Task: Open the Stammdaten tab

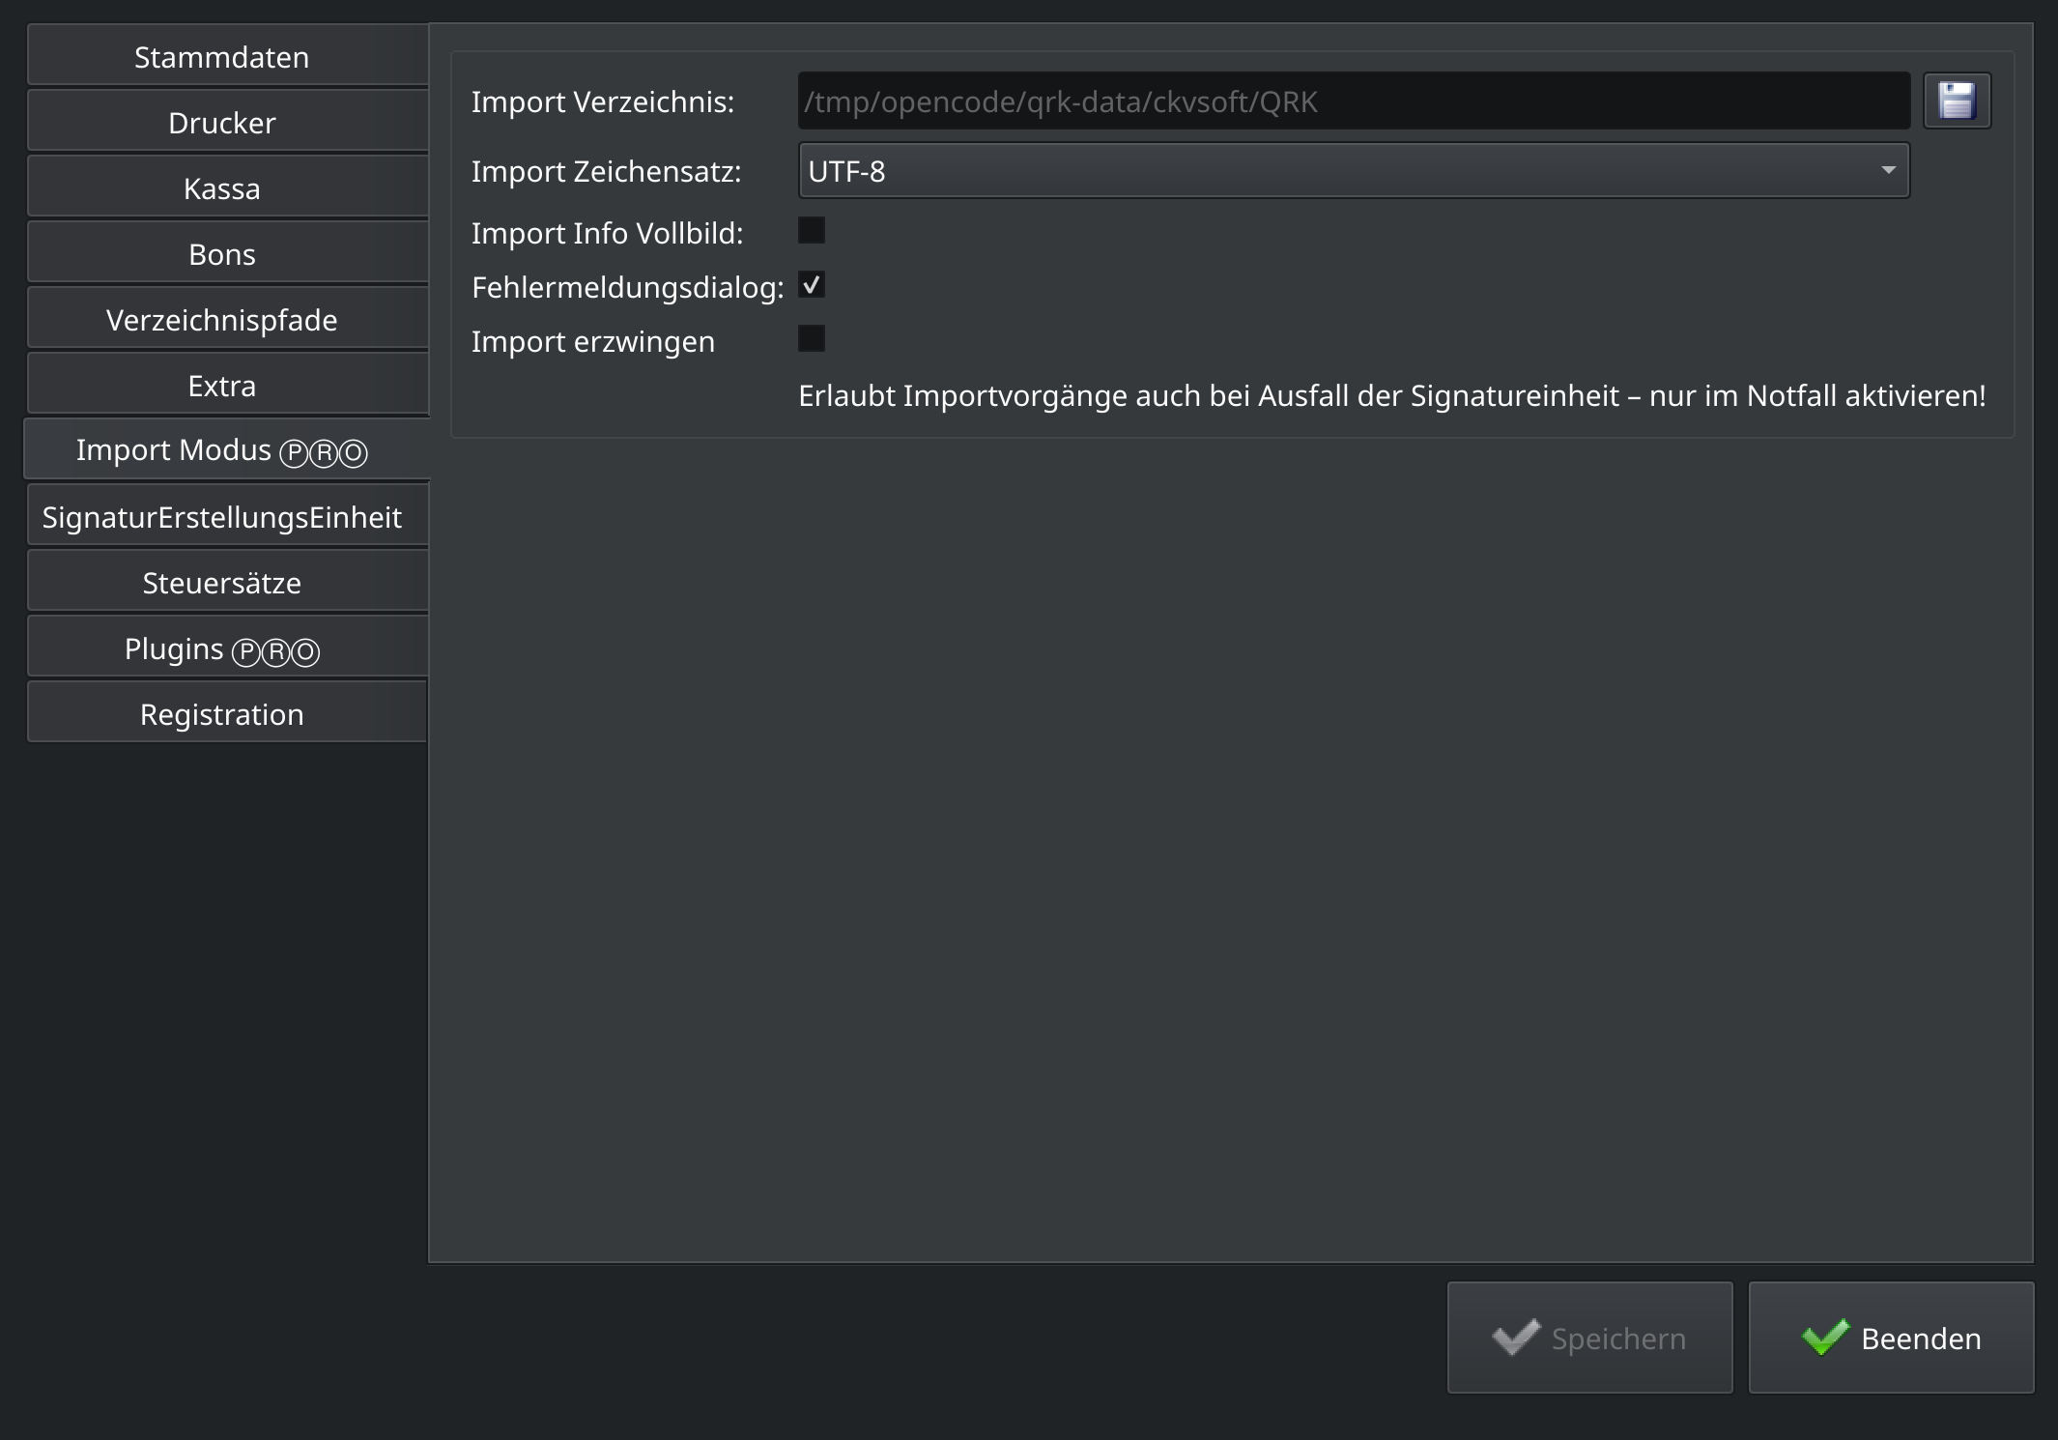Action: (x=227, y=57)
